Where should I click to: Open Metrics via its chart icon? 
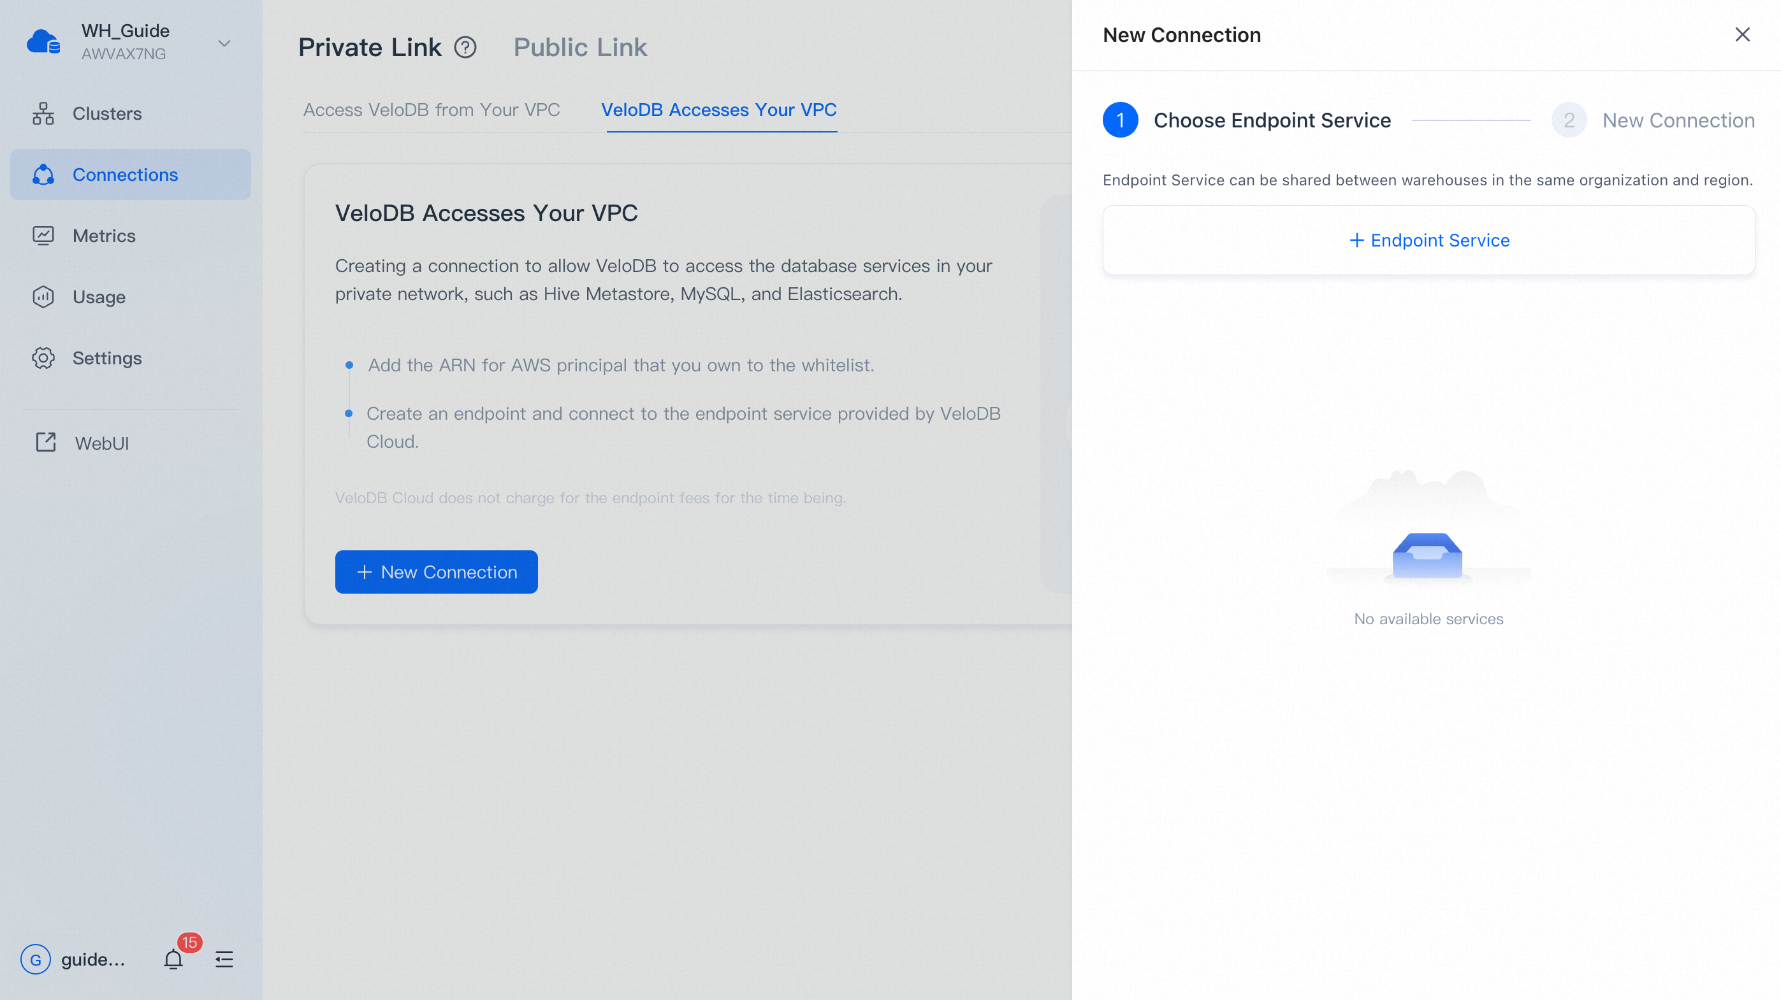click(43, 236)
